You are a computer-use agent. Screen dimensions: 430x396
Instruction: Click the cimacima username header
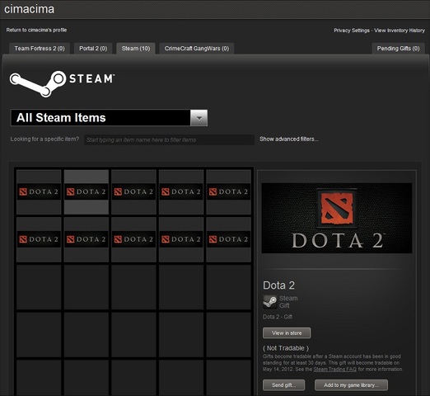click(x=29, y=9)
